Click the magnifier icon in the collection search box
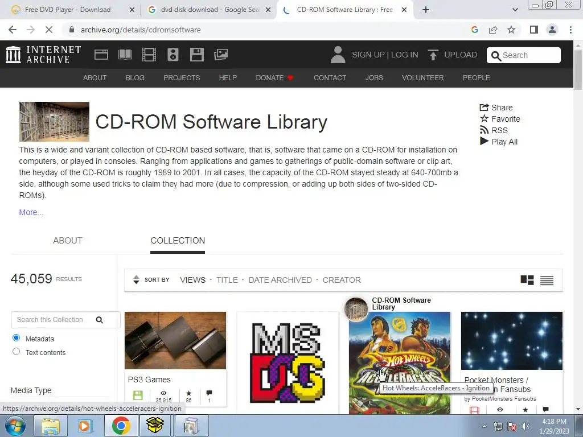Viewport: 583px width, 437px height. tap(99, 320)
